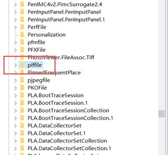Viewport: 168px width, 155px height.
Task: Expand the PKOFile key chevron
Action: 16,88
